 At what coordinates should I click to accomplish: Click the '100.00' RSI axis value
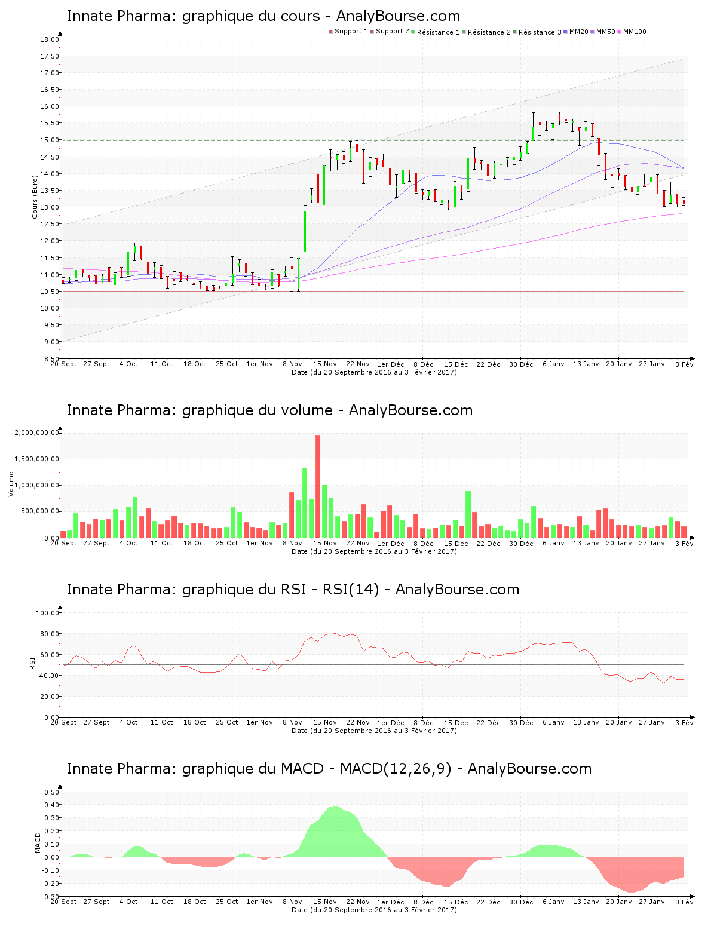47,613
